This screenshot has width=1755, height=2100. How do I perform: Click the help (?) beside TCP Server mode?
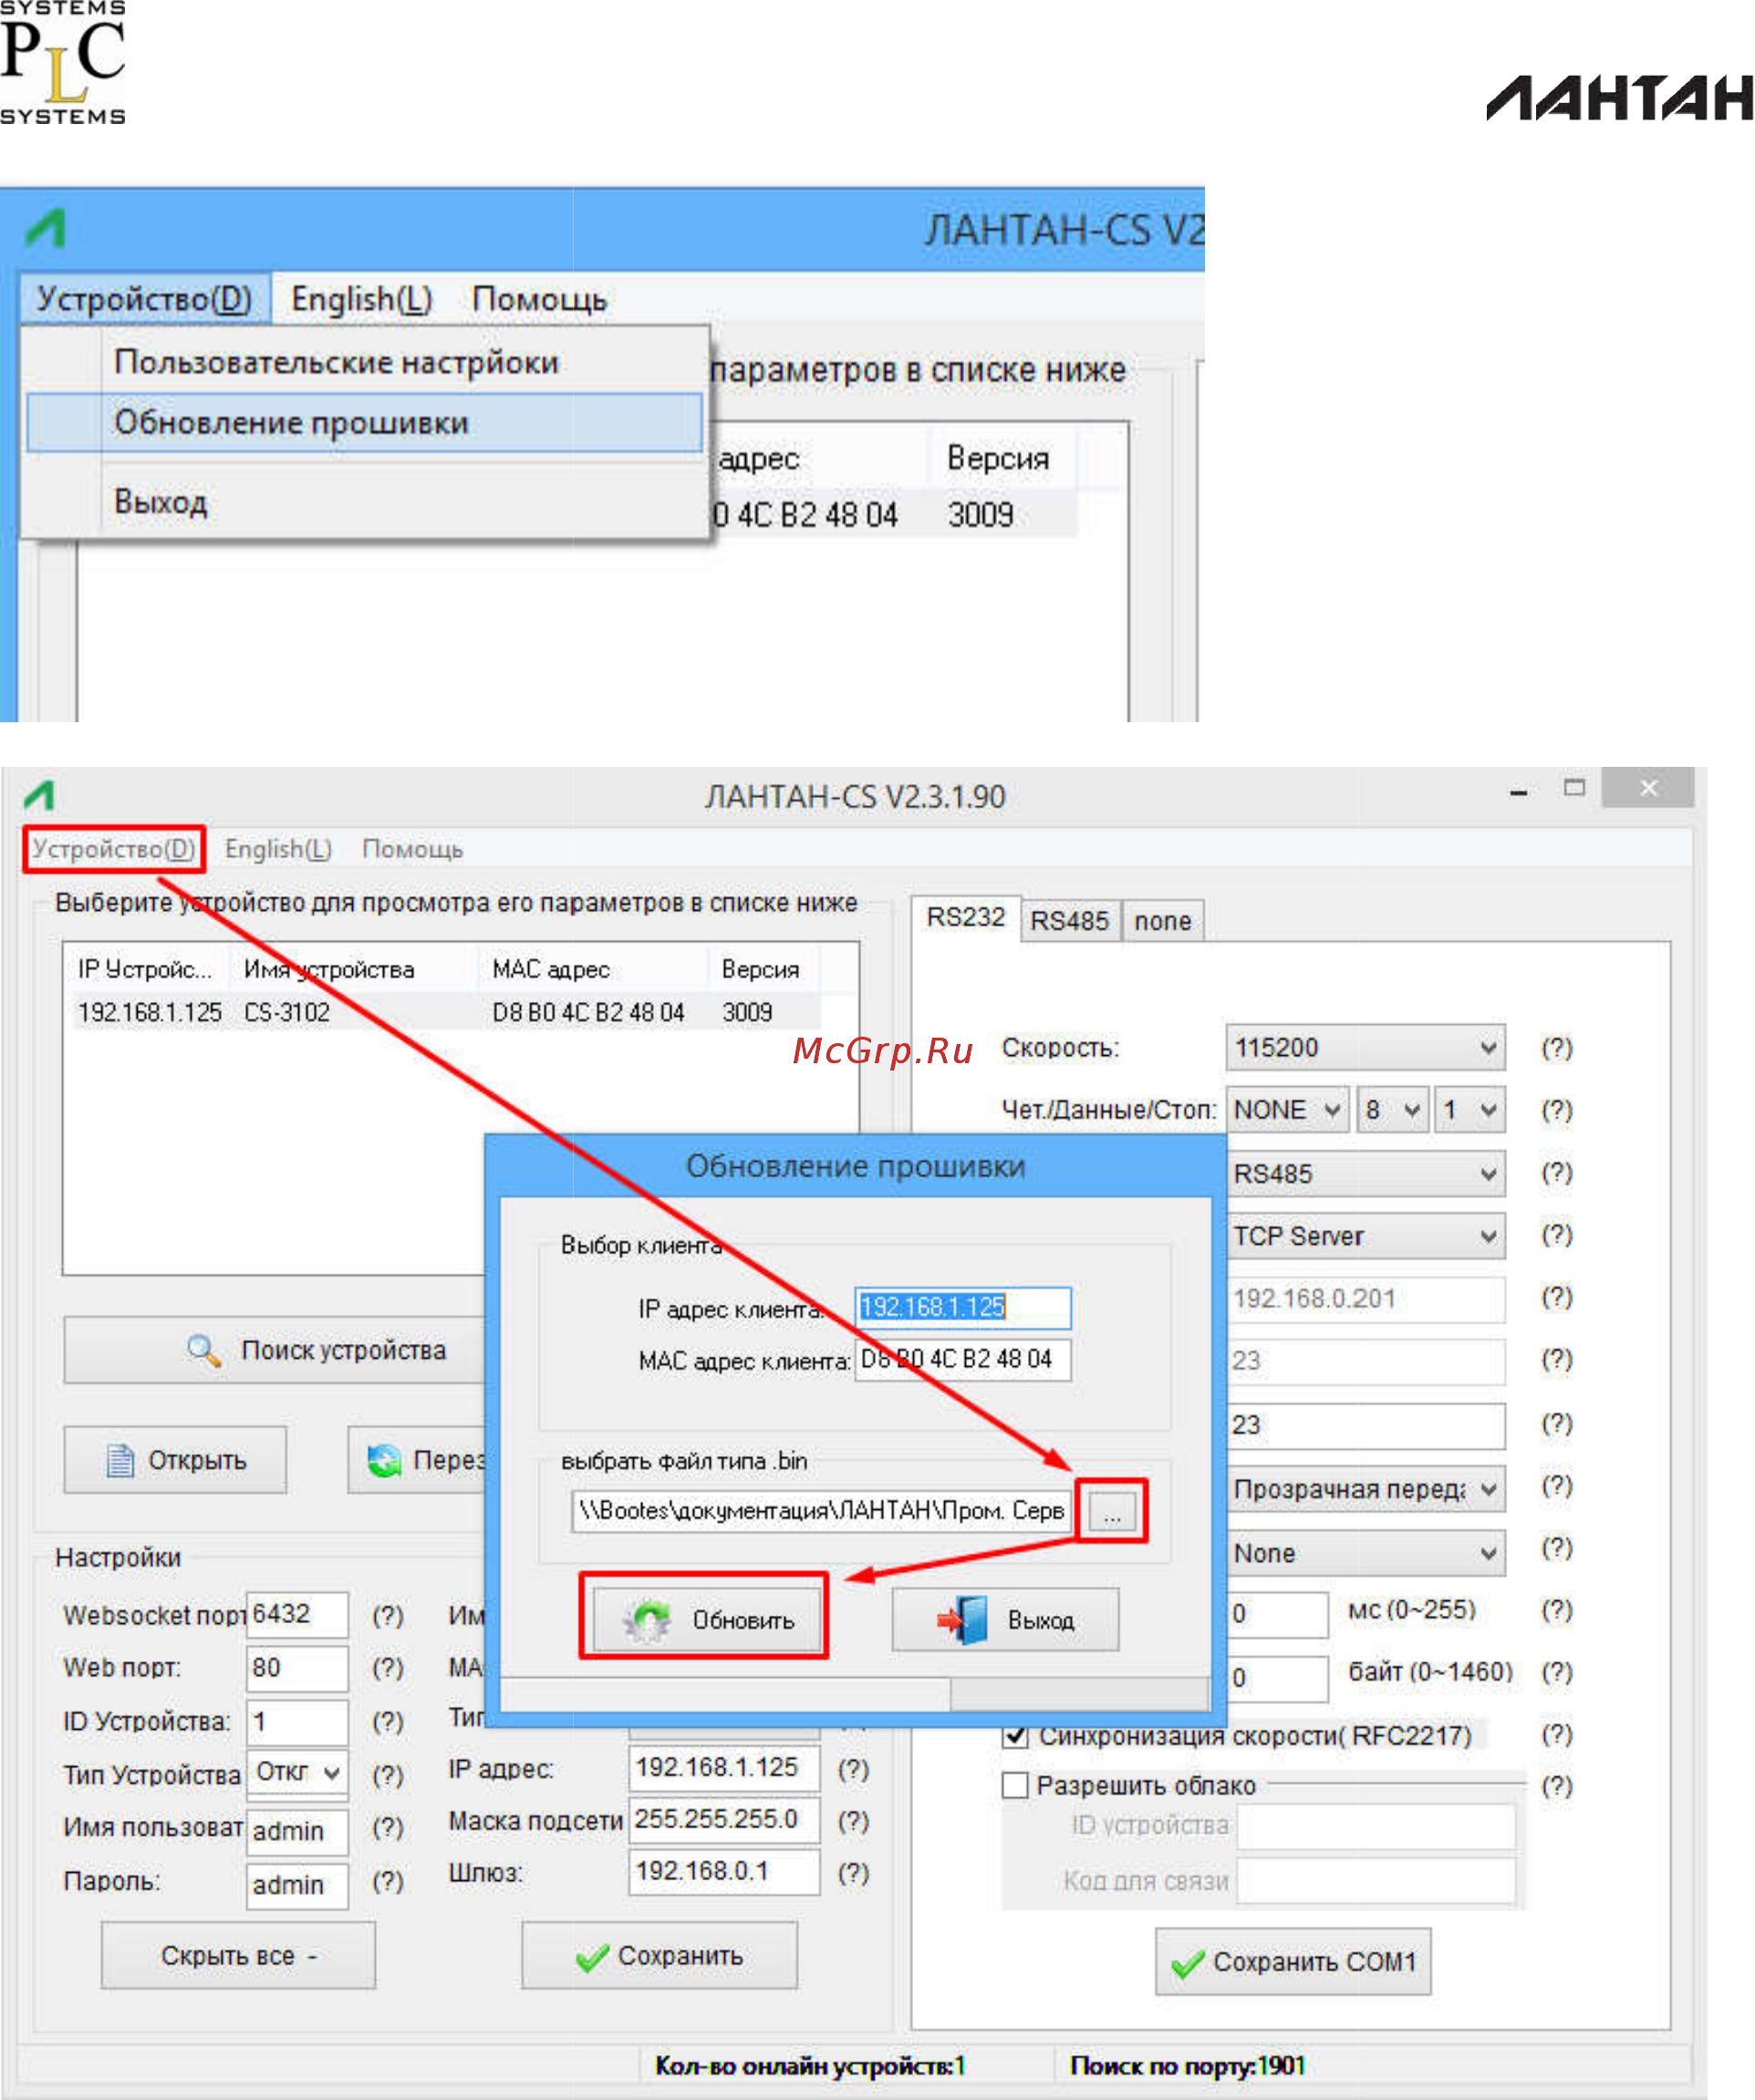click(x=1557, y=1235)
